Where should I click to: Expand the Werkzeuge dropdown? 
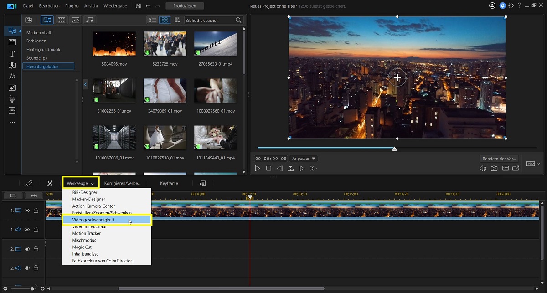81,183
